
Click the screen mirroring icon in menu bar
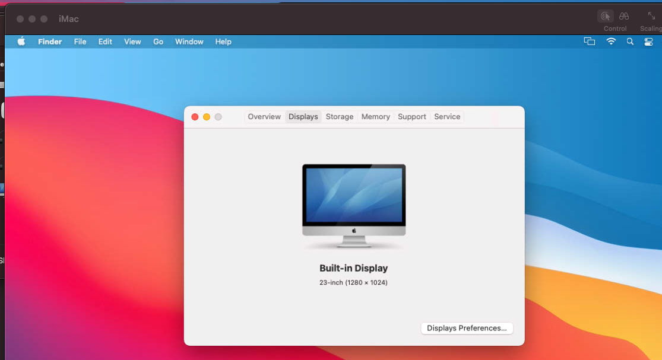coord(590,42)
